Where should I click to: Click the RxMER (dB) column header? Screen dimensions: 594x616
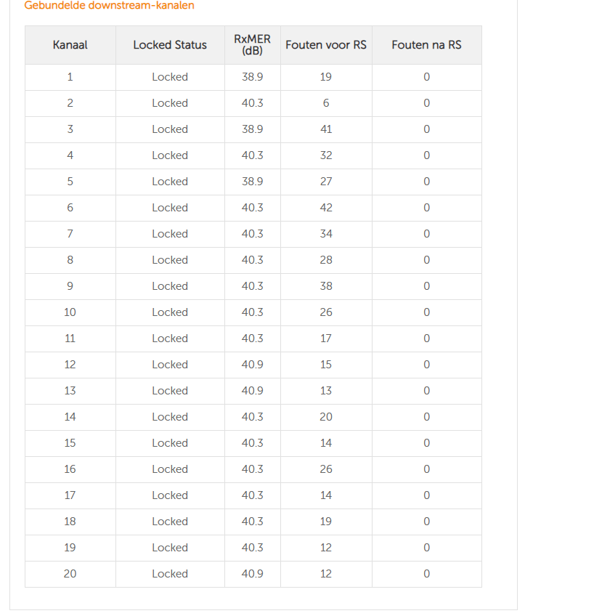[x=253, y=45]
